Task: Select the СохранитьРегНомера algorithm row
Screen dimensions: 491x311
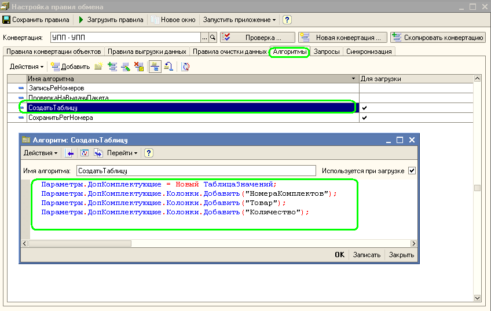Action: click(x=193, y=118)
